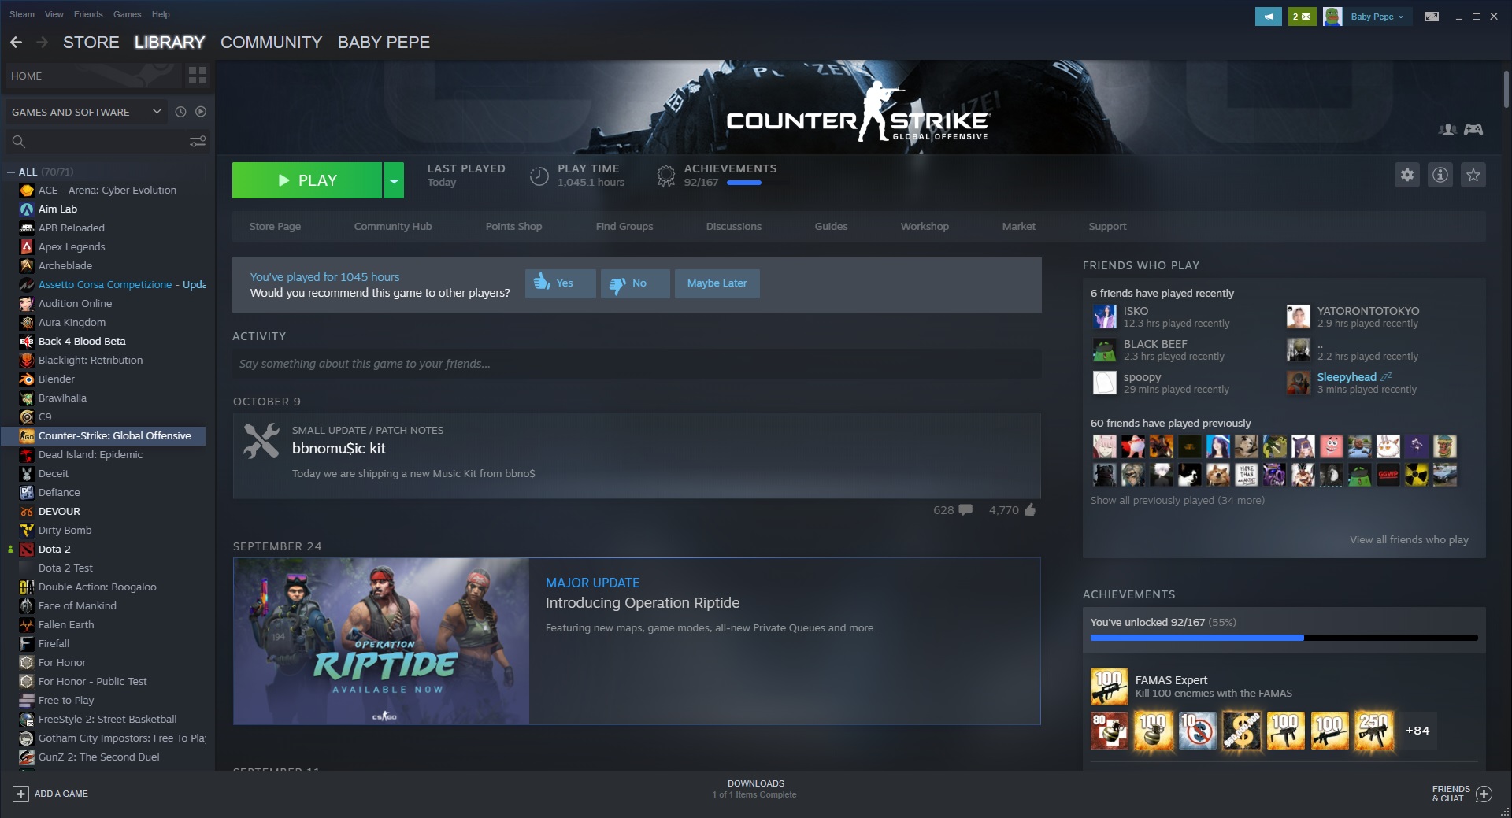Viewport: 1512px width, 818px height.
Task: Open YATORONTOTOKYO friend avatar
Action: click(x=1299, y=316)
